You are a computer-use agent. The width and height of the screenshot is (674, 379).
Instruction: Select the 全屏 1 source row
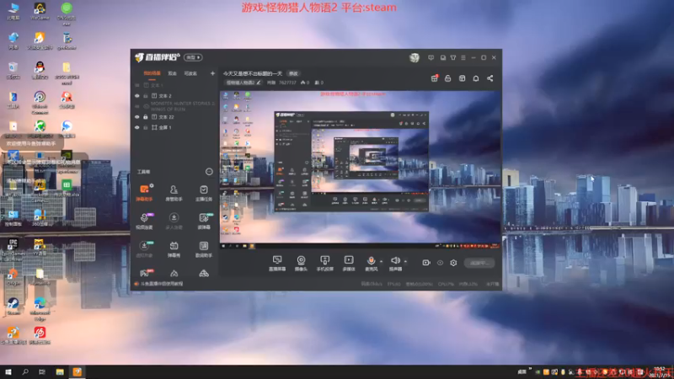[x=175, y=127]
